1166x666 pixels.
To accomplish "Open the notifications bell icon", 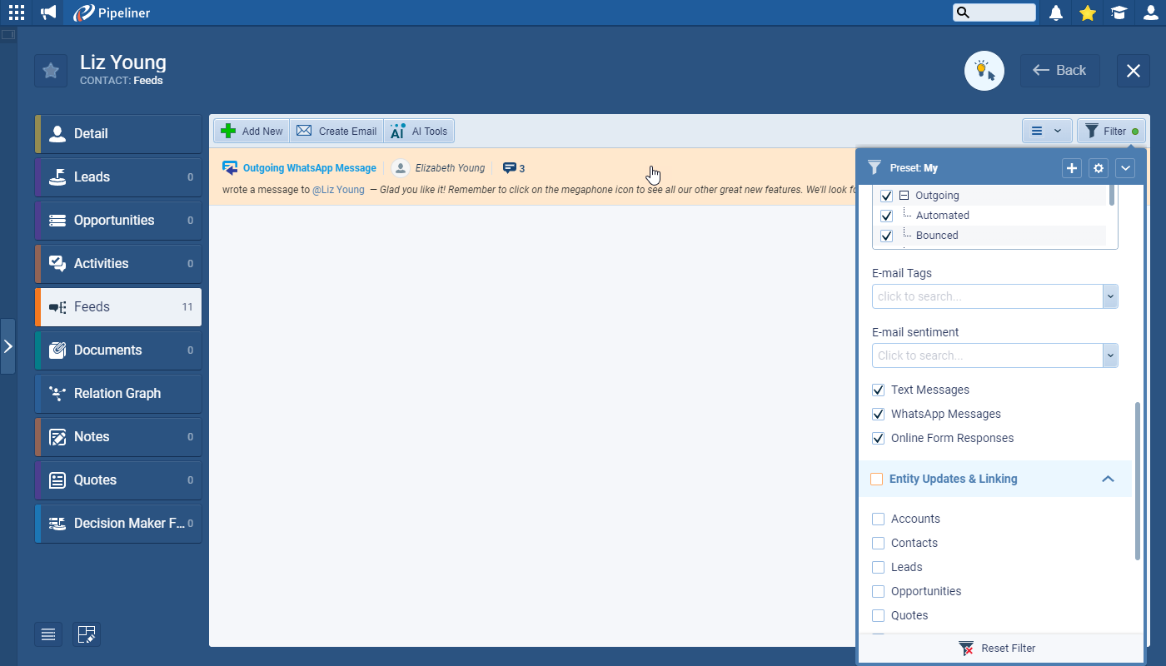I will [1056, 12].
